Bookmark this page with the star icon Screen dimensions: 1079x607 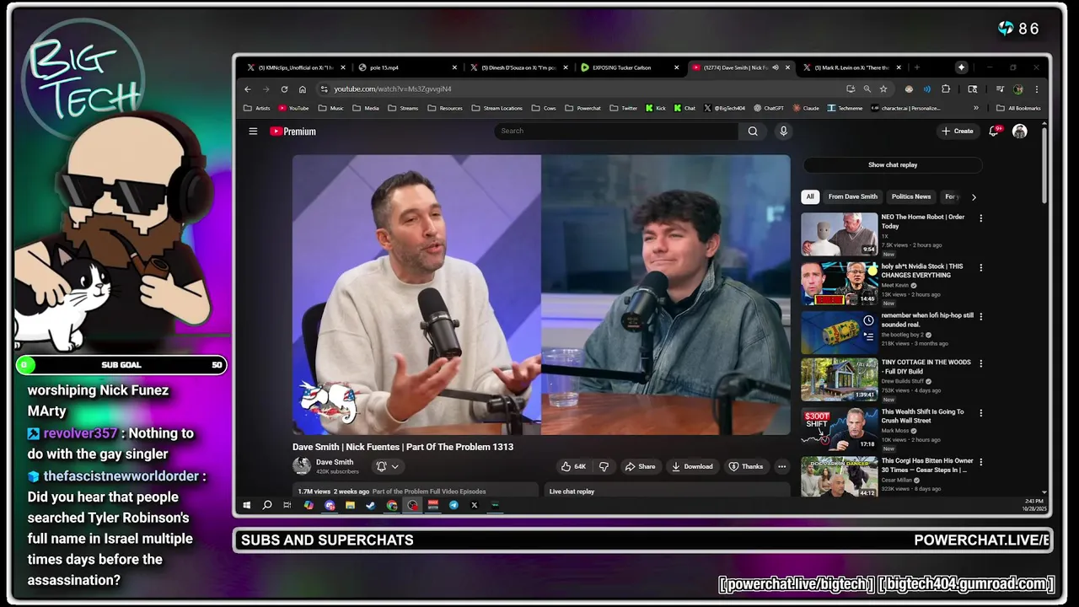883,89
